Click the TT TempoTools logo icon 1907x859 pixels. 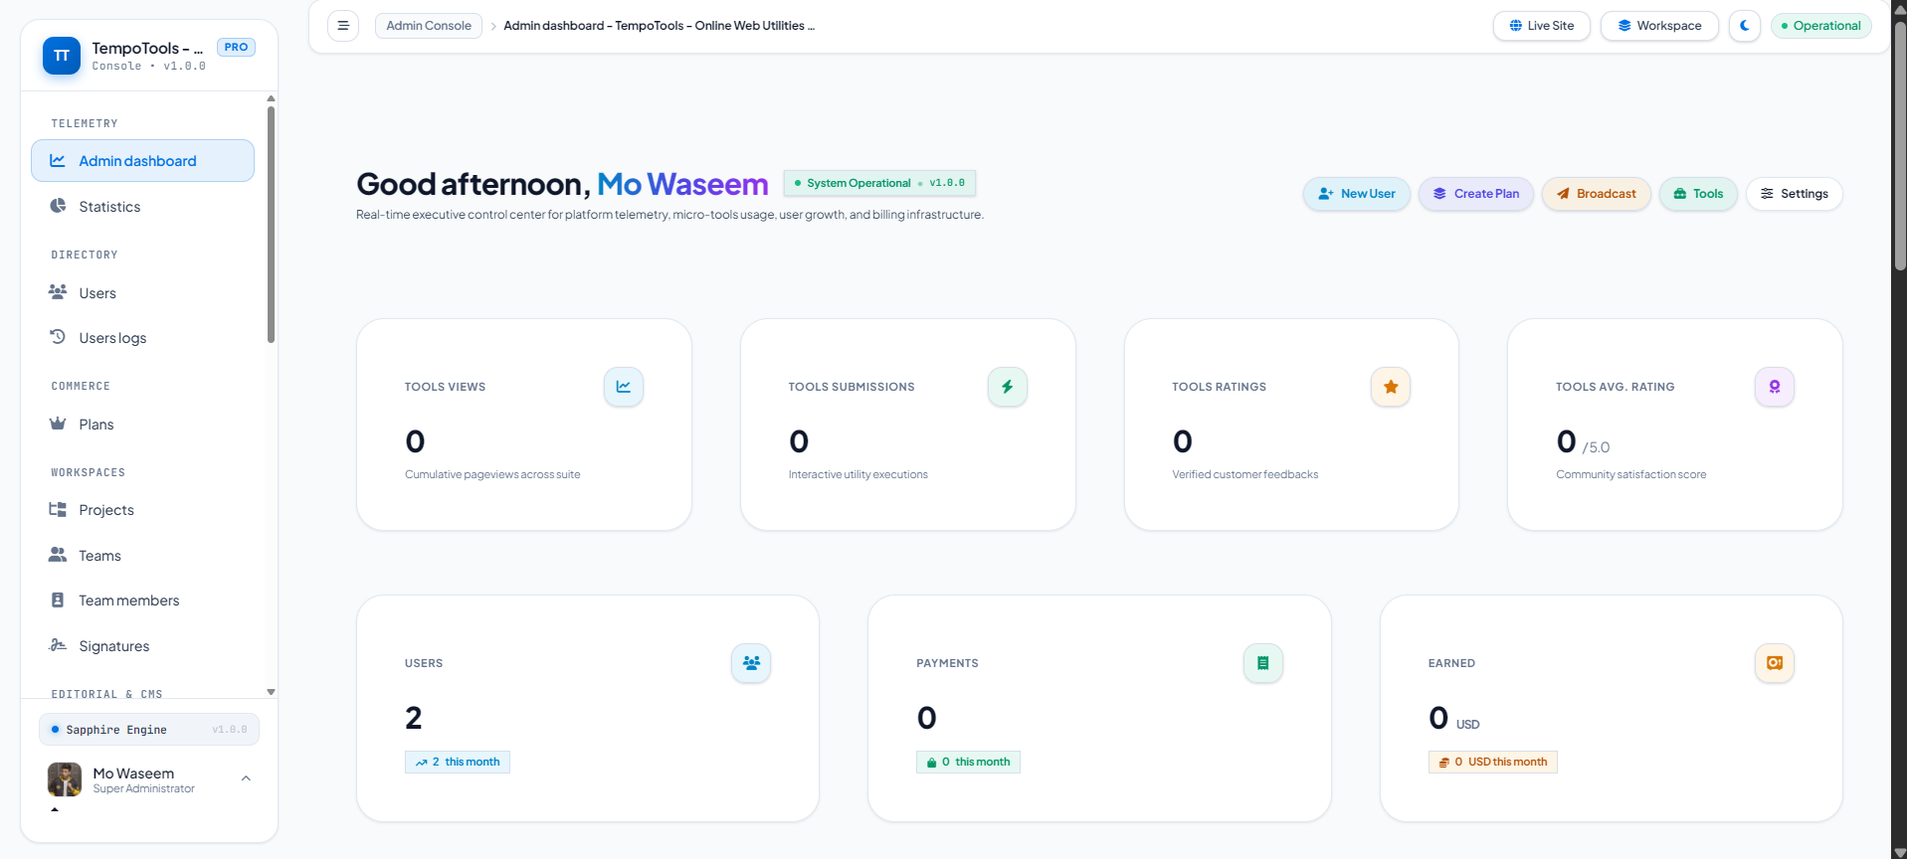pyautogui.click(x=62, y=56)
